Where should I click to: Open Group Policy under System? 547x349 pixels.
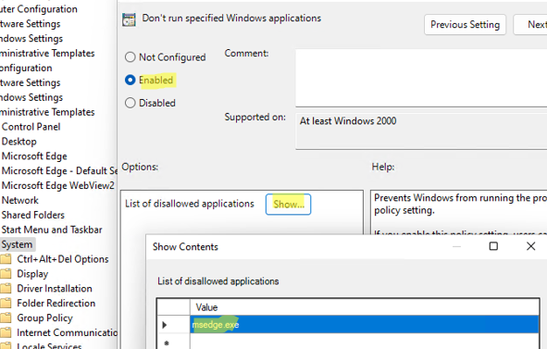click(44, 318)
